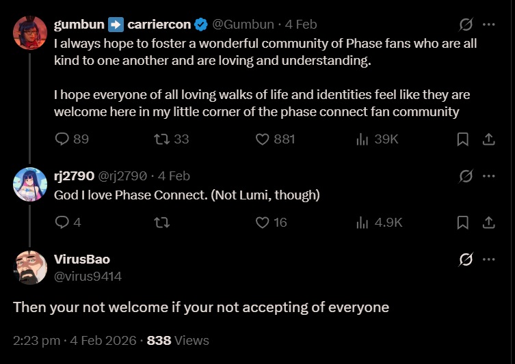Expand more options on VirusBao's tweet

coord(489,260)
